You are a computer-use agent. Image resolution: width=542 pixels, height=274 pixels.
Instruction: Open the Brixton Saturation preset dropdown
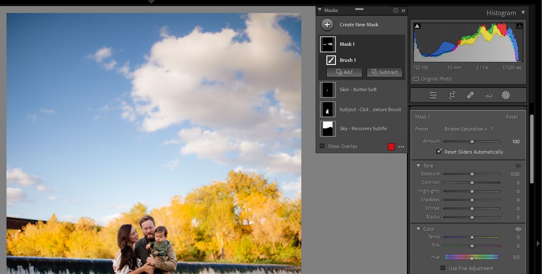tap(469, 129)
